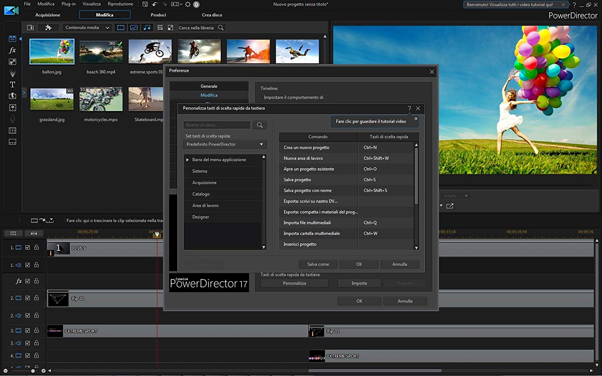Click the detach library window icon
This screenshot has height=376, width=602.
point(171,28)
